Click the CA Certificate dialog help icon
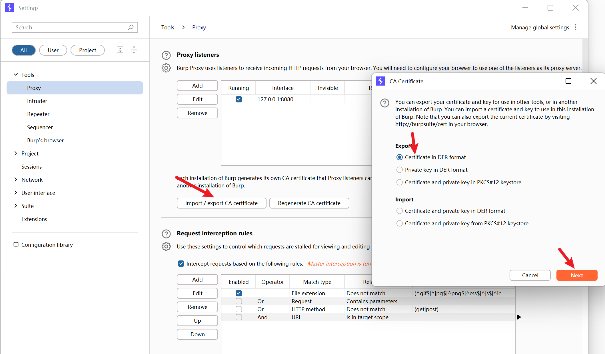 pyautogui.click(x=385, y=103)
